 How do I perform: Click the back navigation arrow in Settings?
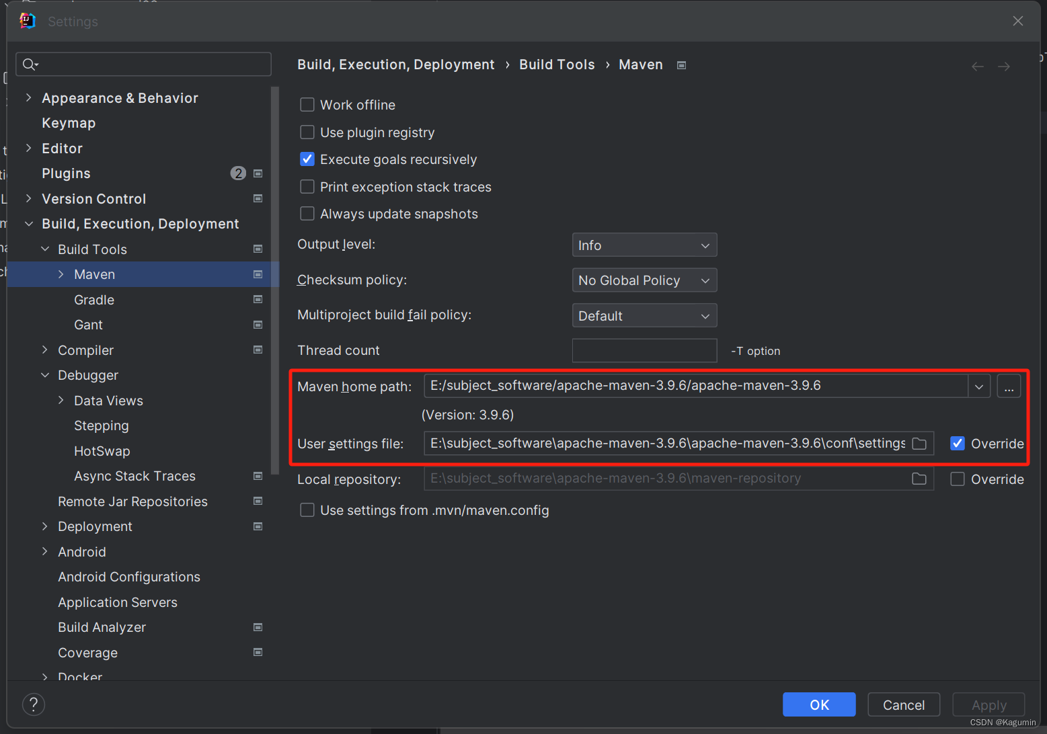(976, 65)
